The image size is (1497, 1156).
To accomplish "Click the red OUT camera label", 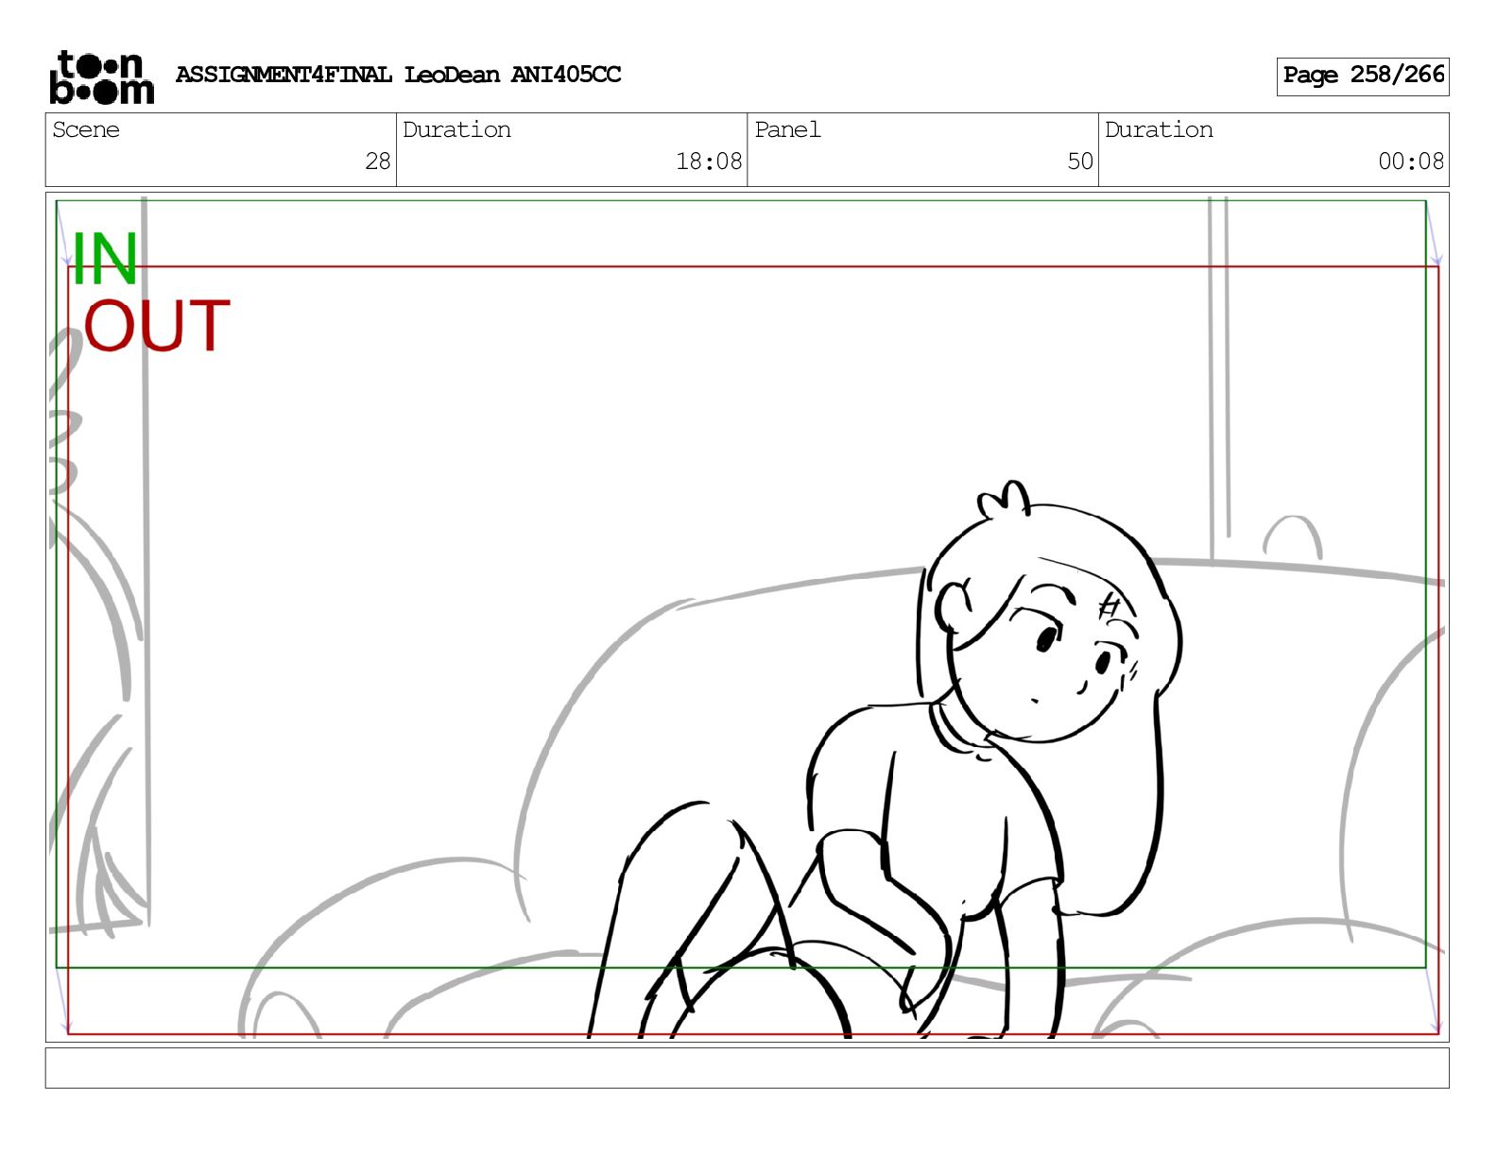I will tap(157, 326).
